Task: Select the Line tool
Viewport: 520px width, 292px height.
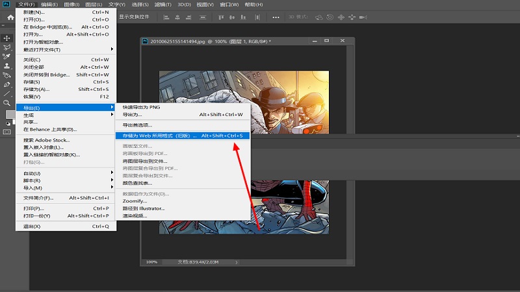Action: click(6, 93)
